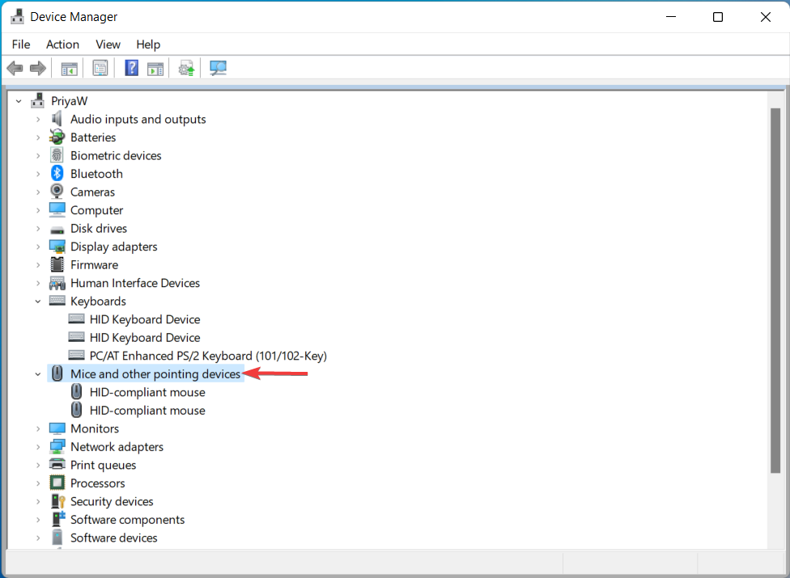This screenshot has width=790, height=578.
Task: Click the Monitors category icon
Action: coord(57,428)
